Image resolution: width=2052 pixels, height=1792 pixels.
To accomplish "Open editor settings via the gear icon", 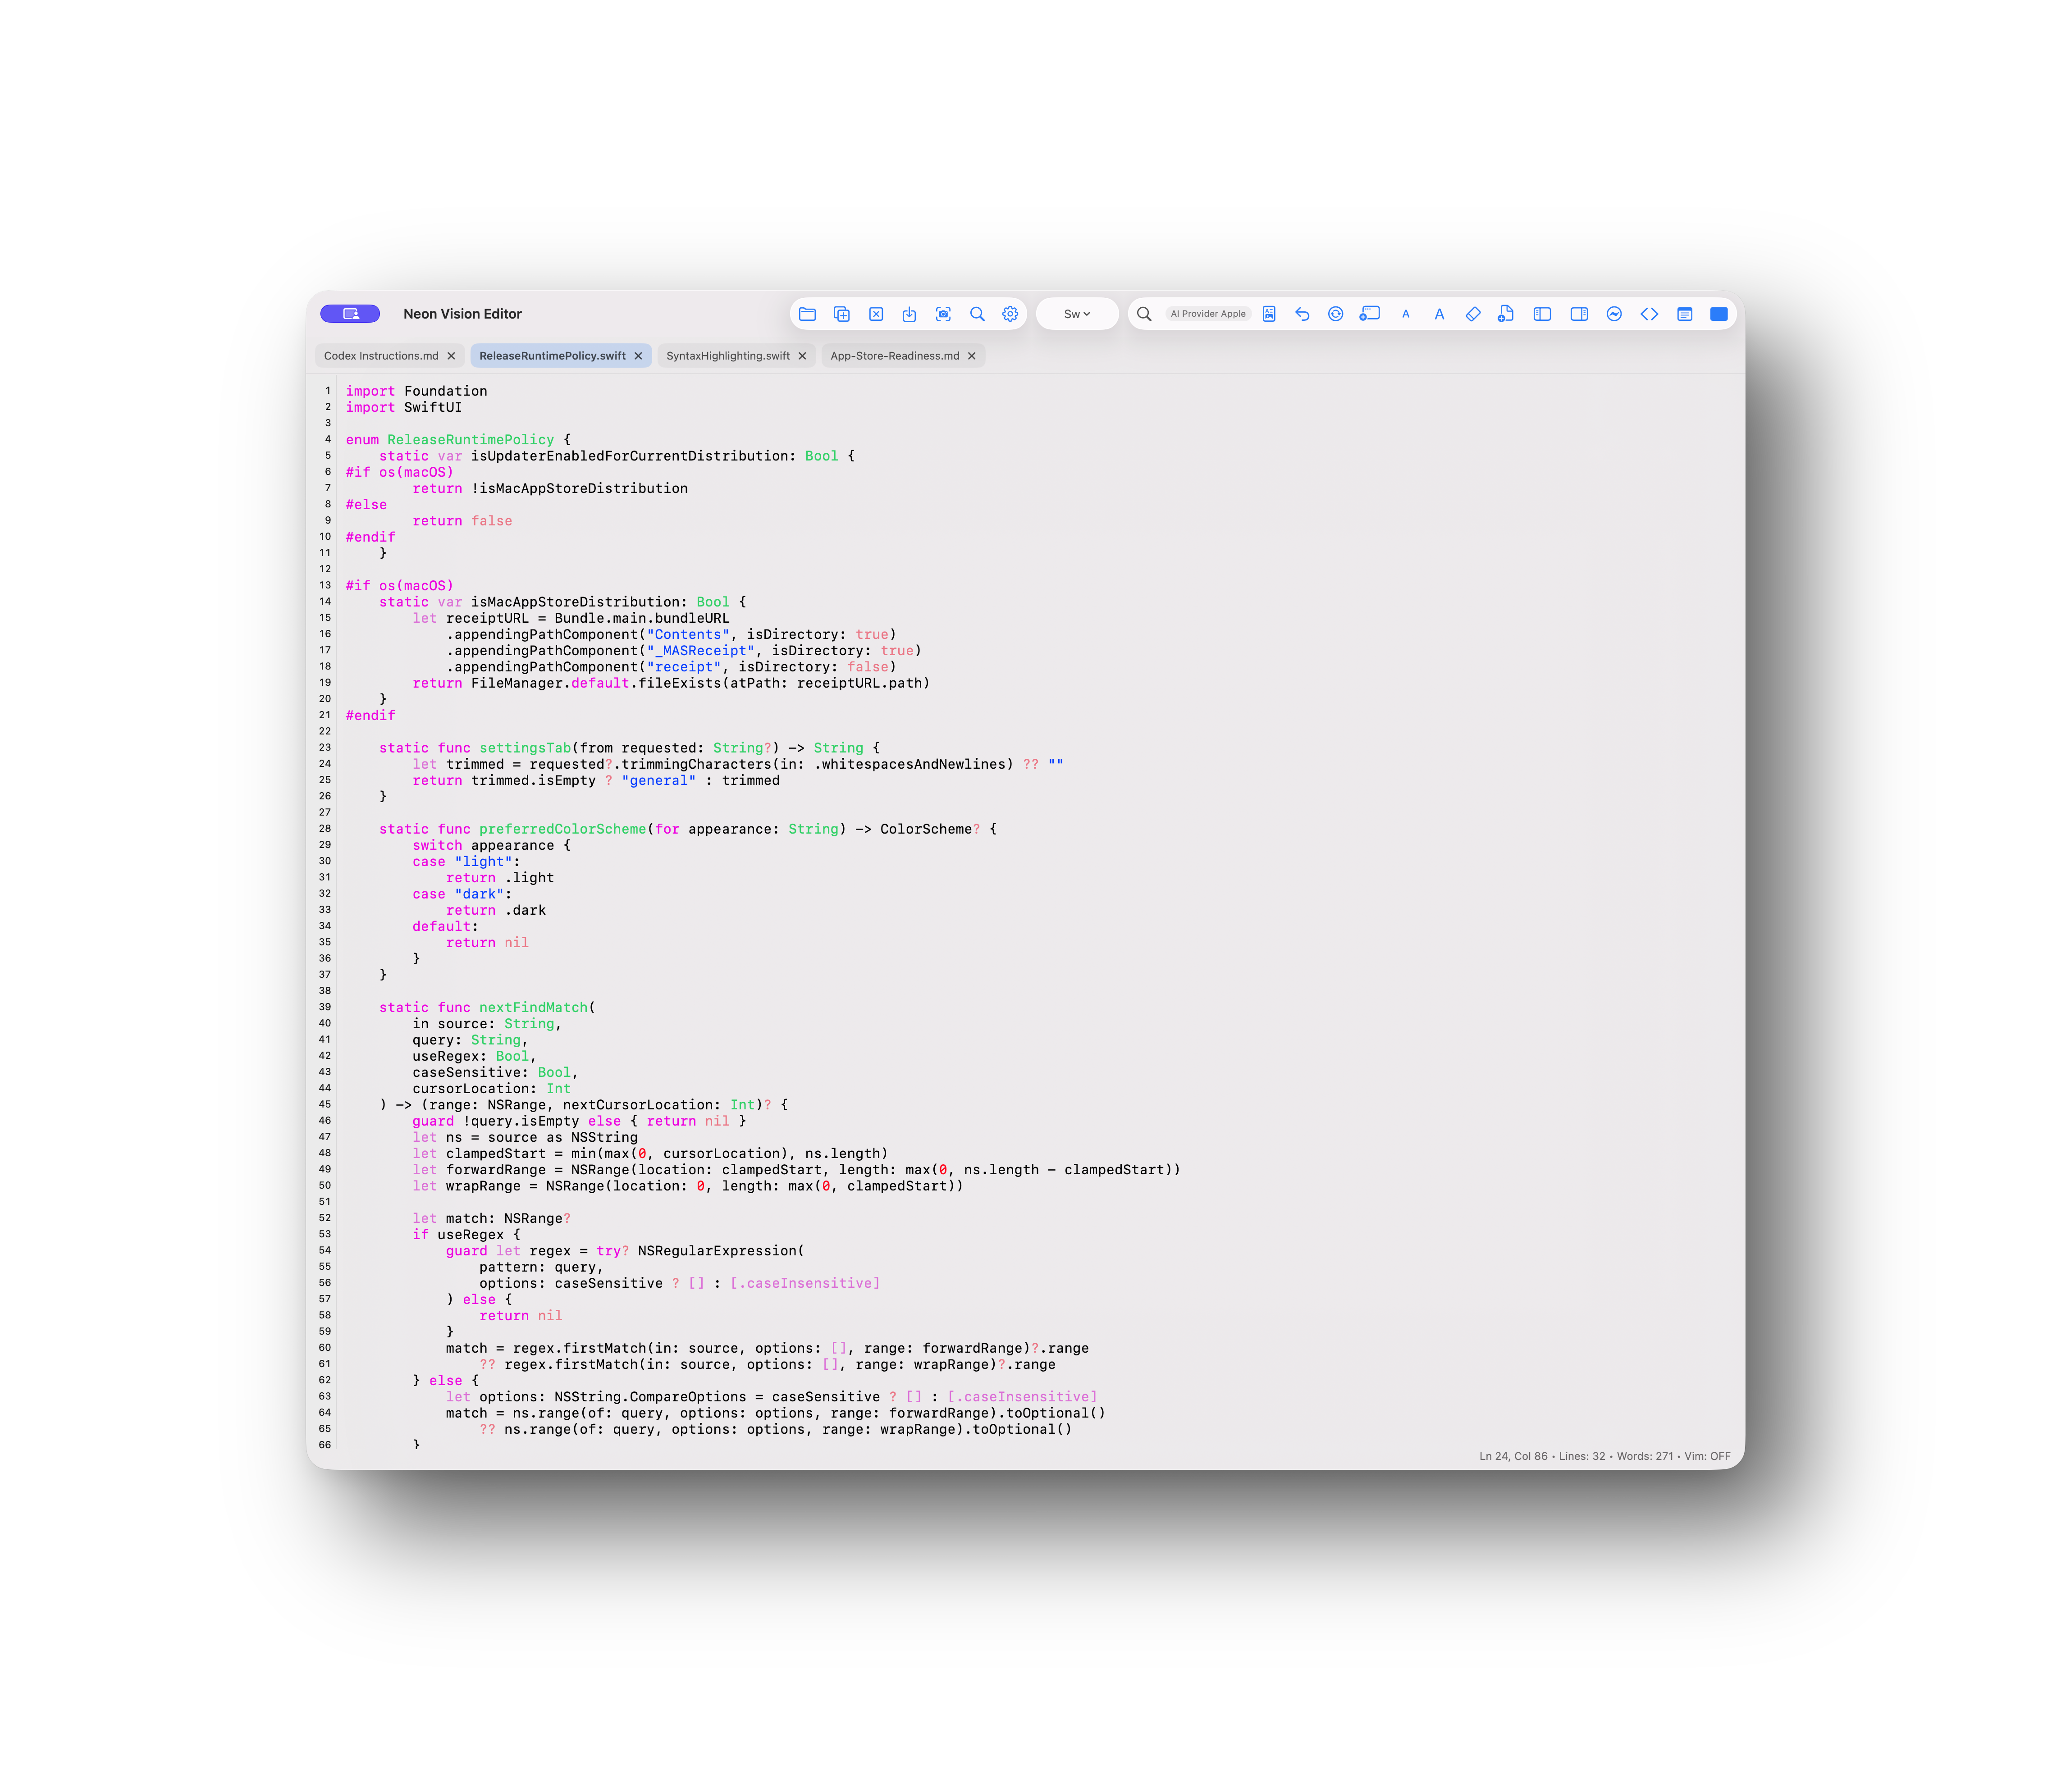I will [x=1011, y=314].
